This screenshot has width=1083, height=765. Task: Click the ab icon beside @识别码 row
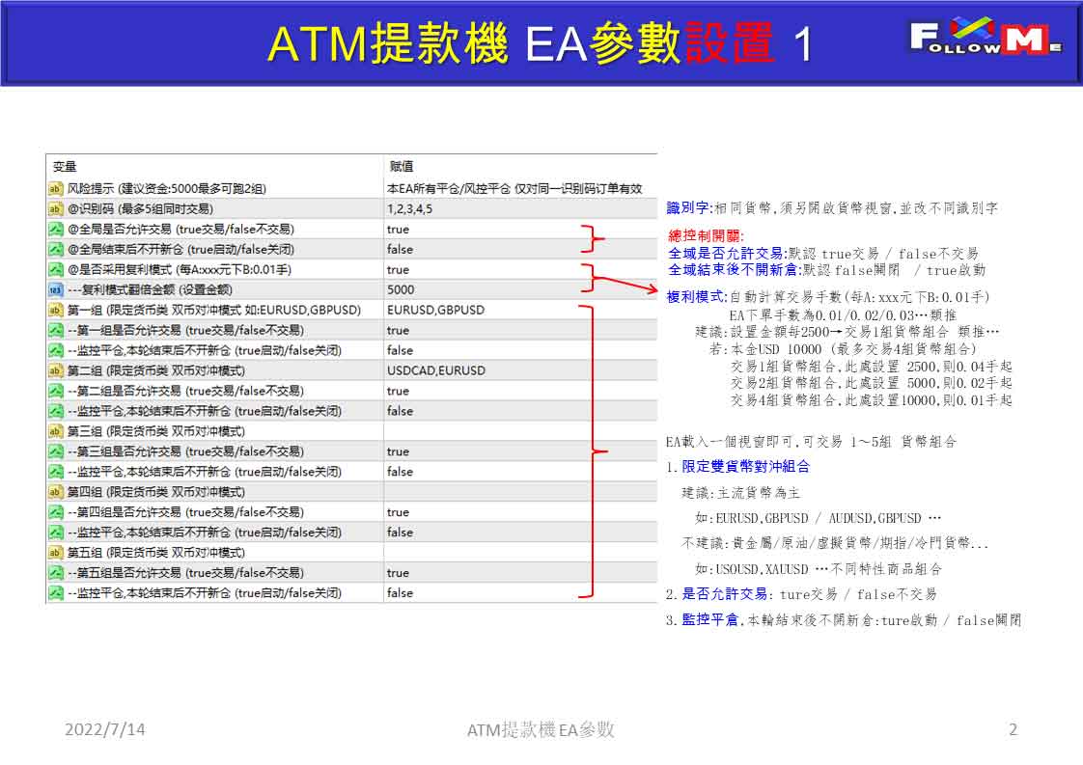pyautogui.click(x=55, y=208)
